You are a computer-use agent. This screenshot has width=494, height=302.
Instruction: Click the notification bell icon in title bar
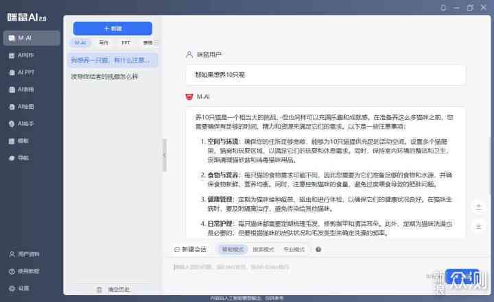tap(443, 8)
